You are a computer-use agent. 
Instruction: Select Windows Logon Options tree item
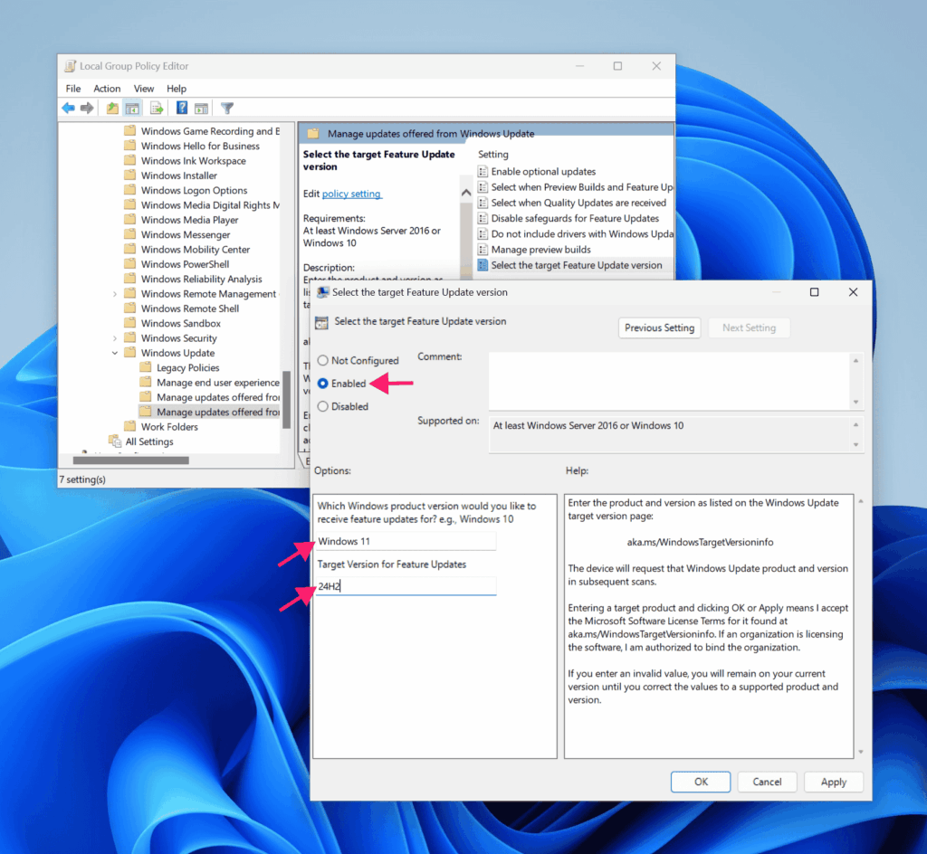(194, 190)
